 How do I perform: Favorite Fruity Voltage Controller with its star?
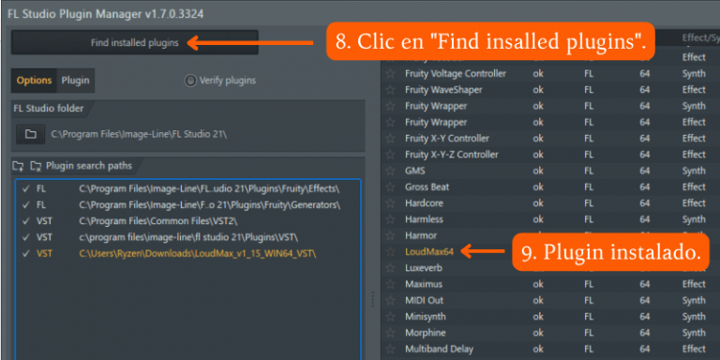390,73
